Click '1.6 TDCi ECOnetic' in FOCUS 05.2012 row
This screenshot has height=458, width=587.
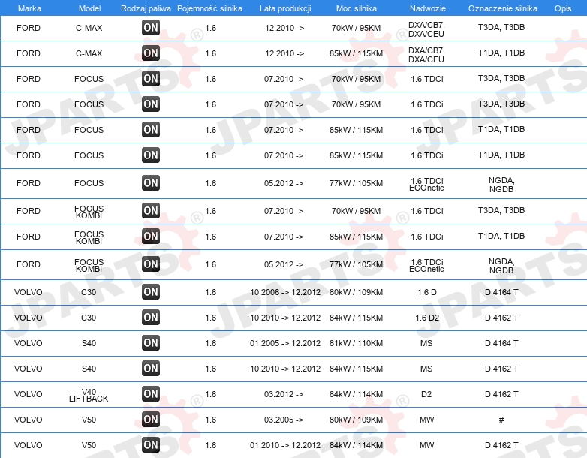coord(426,184)
